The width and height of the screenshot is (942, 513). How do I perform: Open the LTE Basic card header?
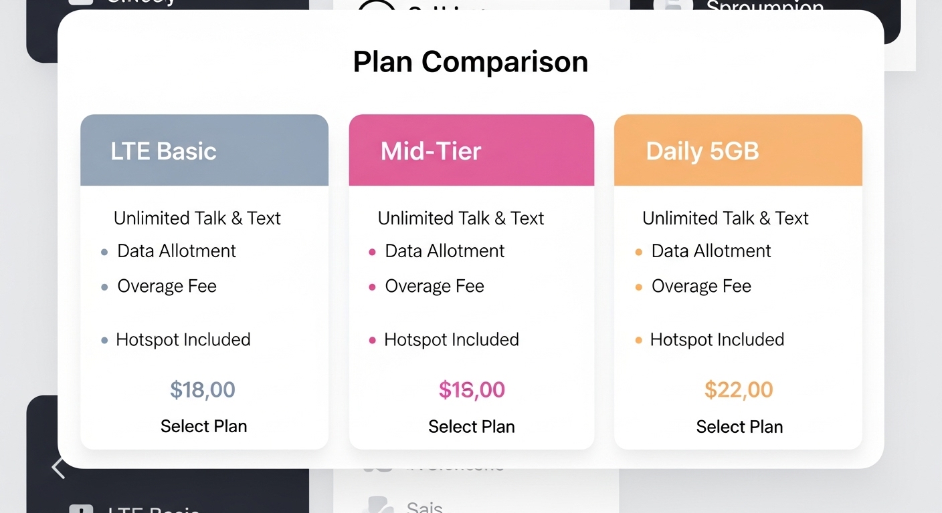tap(204, 150)
